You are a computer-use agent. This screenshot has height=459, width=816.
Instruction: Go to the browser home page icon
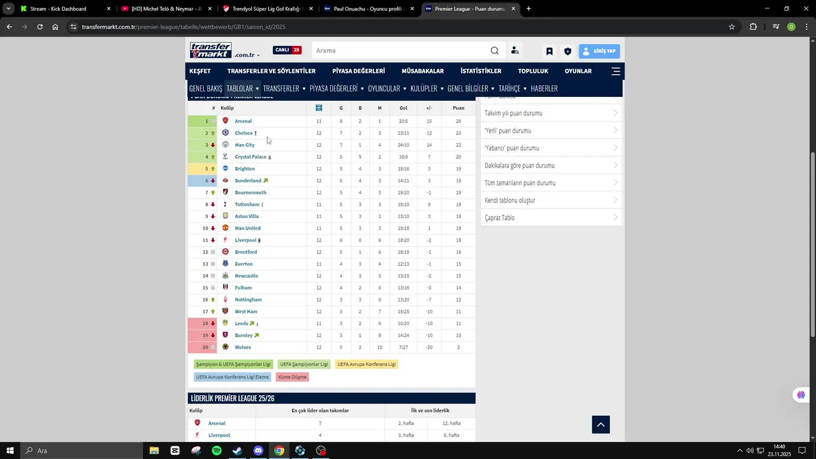[55, 27]
